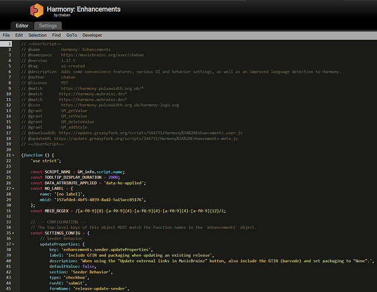
Task: Click the namespace URL 'https://musicbrainz.org/user/chaban'
Action: tap(102, 55)
